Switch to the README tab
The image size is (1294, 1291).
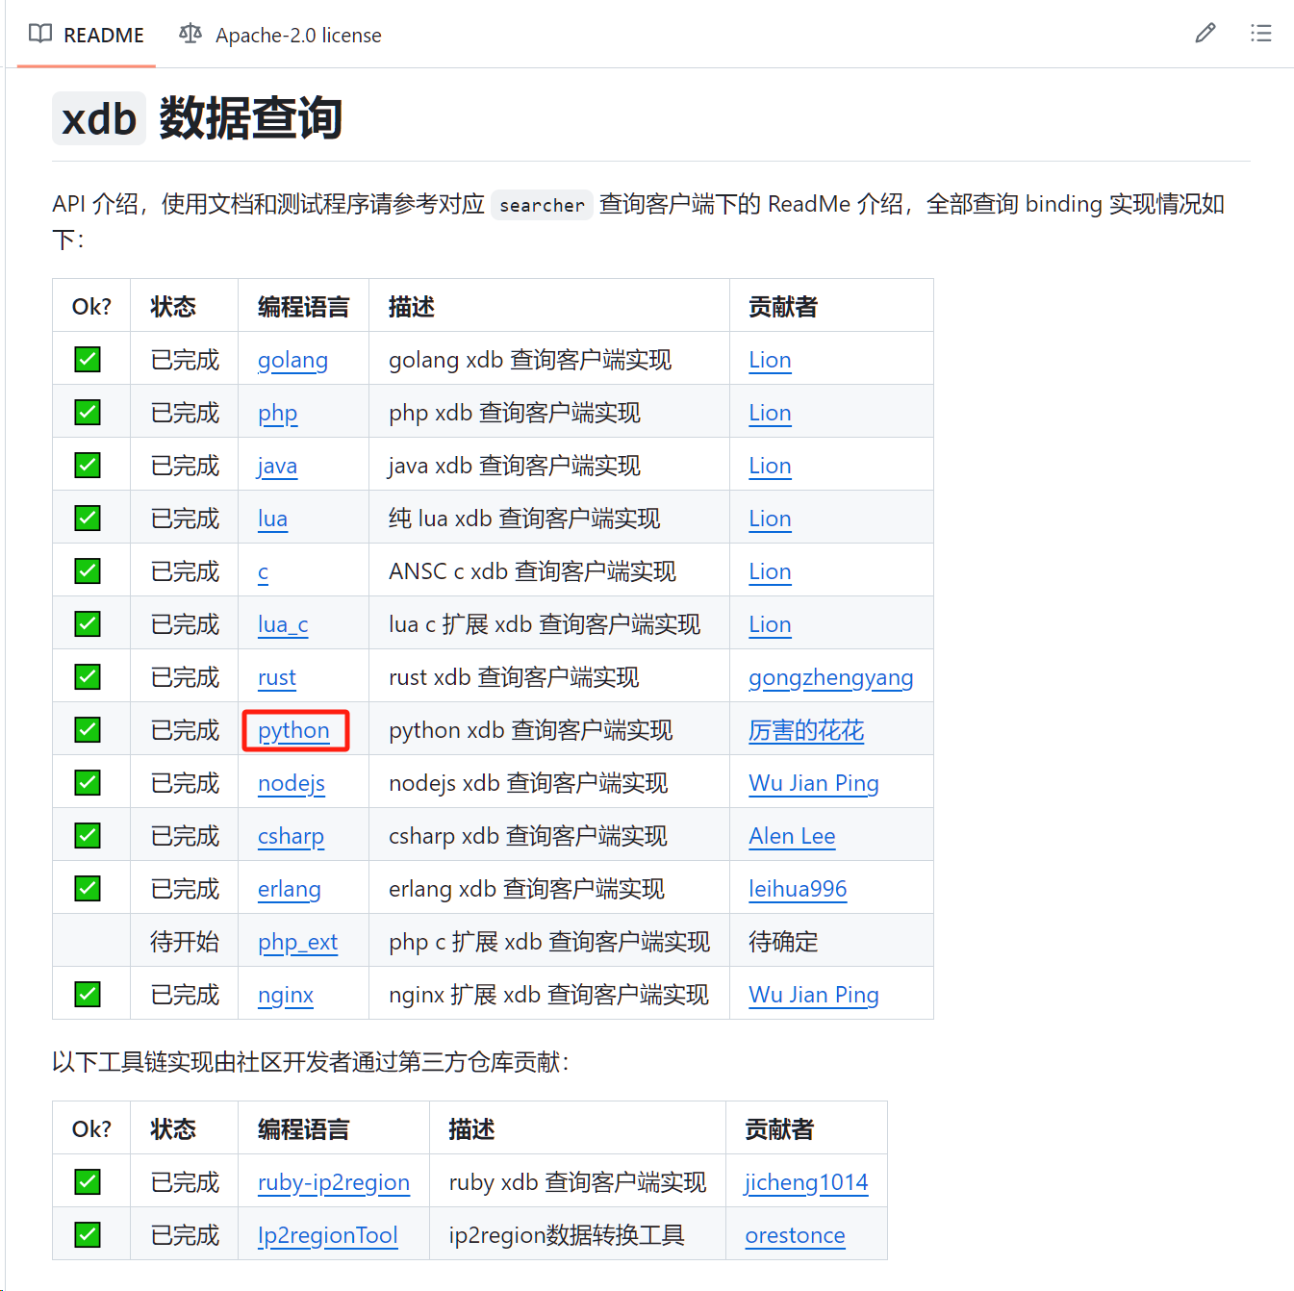87,35
